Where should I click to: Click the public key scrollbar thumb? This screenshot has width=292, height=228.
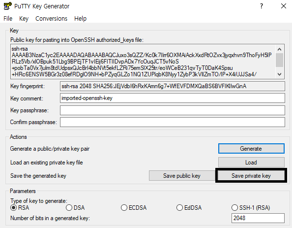tap(279, 60)
